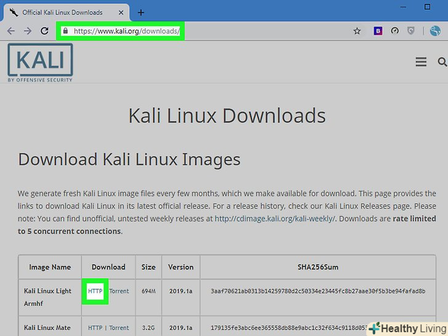Open the shield extension icon
The image size is (448, 336).
(x=411, y=31)
